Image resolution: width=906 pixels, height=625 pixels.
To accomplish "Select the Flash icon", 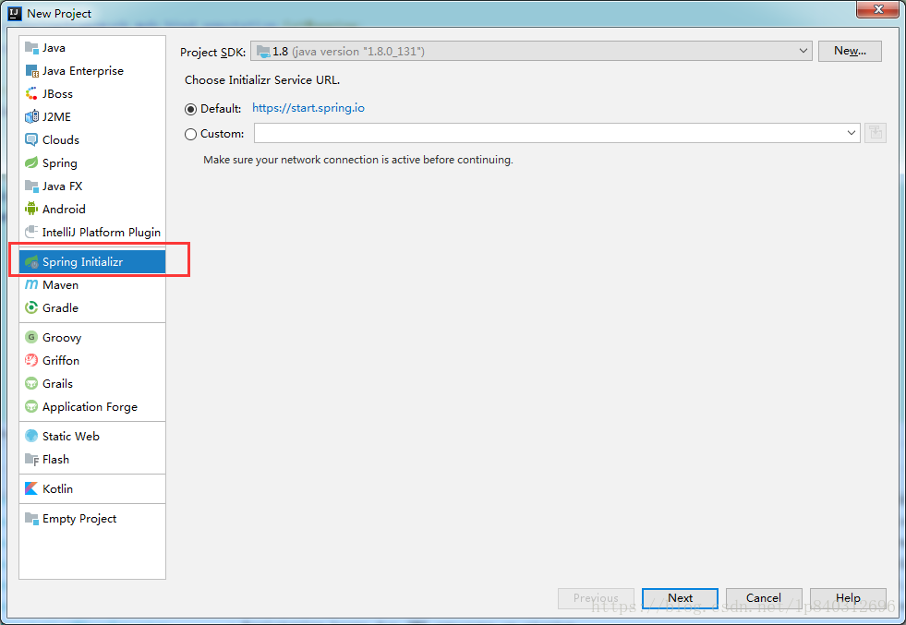I will point(31,459).
